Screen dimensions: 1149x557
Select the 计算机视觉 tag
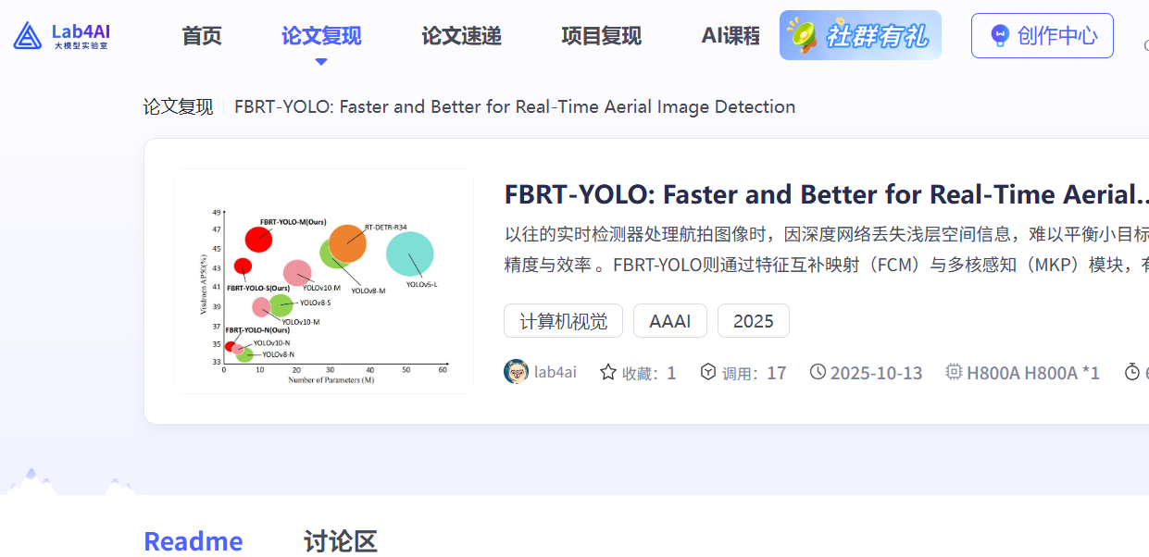tap(563, 320)
